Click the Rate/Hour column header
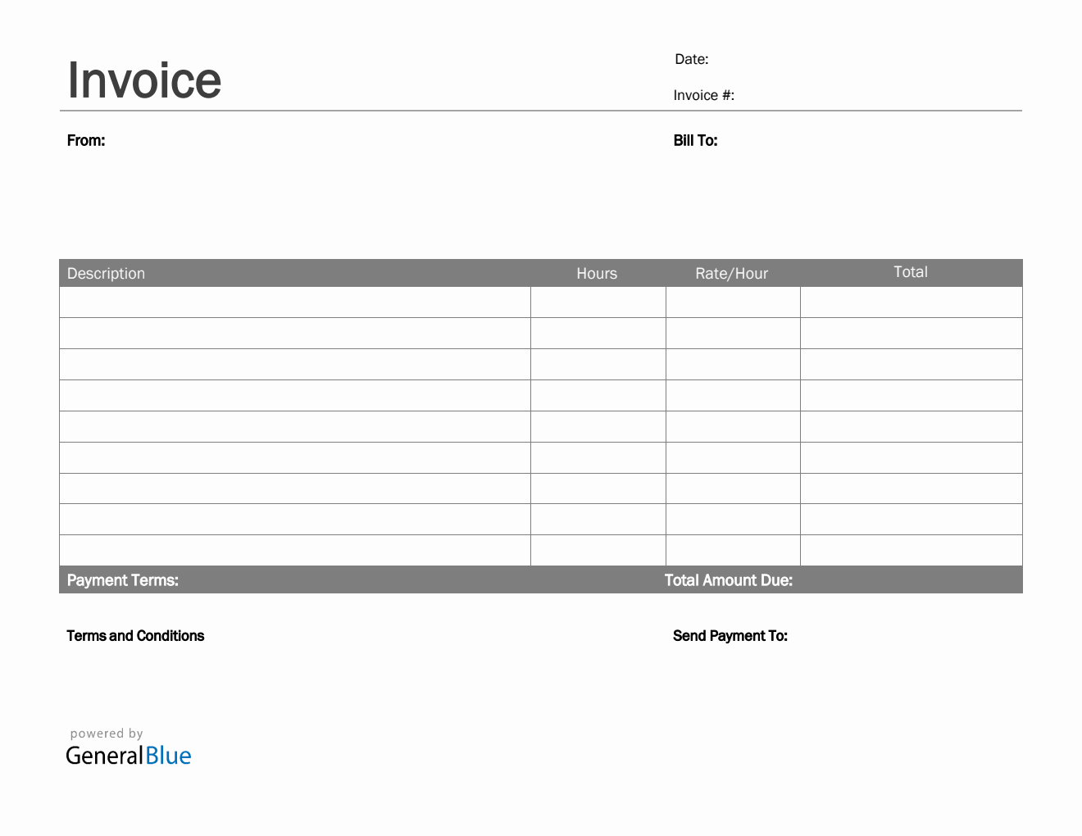 pyautogui.click(x=731, y=273)
